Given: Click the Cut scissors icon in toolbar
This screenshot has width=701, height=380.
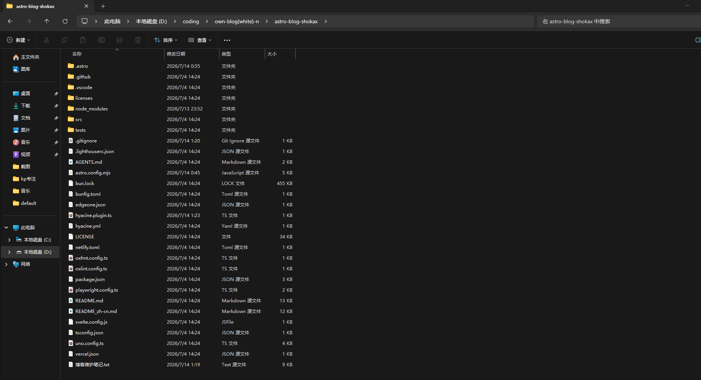Looking at the screenshot, I should (x=46, y=40).
